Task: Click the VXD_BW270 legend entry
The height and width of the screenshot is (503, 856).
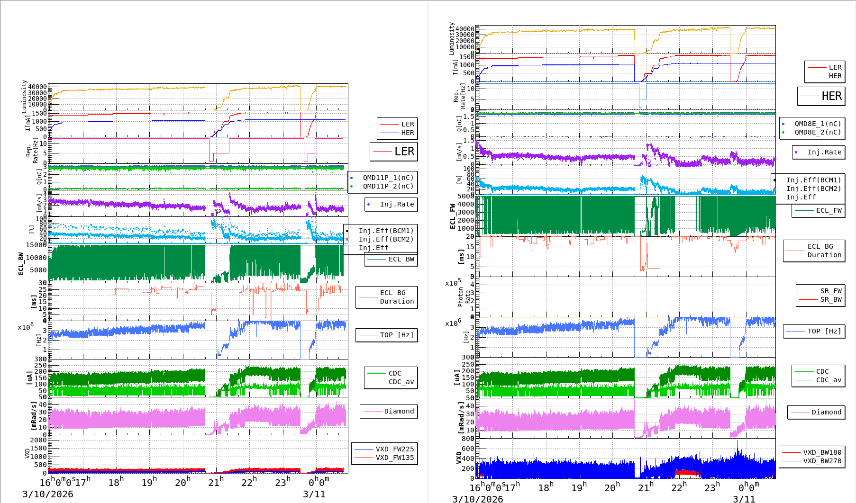Action: (x=812, y=461)
